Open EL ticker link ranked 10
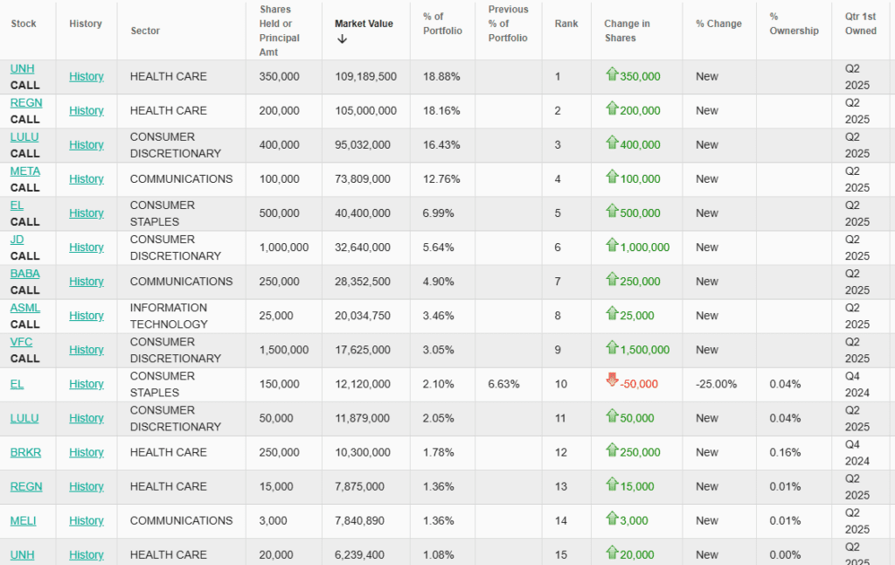This screenshot has height=565, width=895. coord(17,384)
